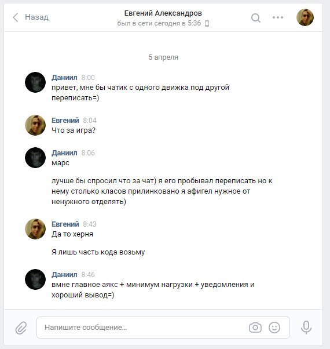Select the message 'Что за игра?'
Viewport: 330px width, 349px height.
(x=74, y=130)
